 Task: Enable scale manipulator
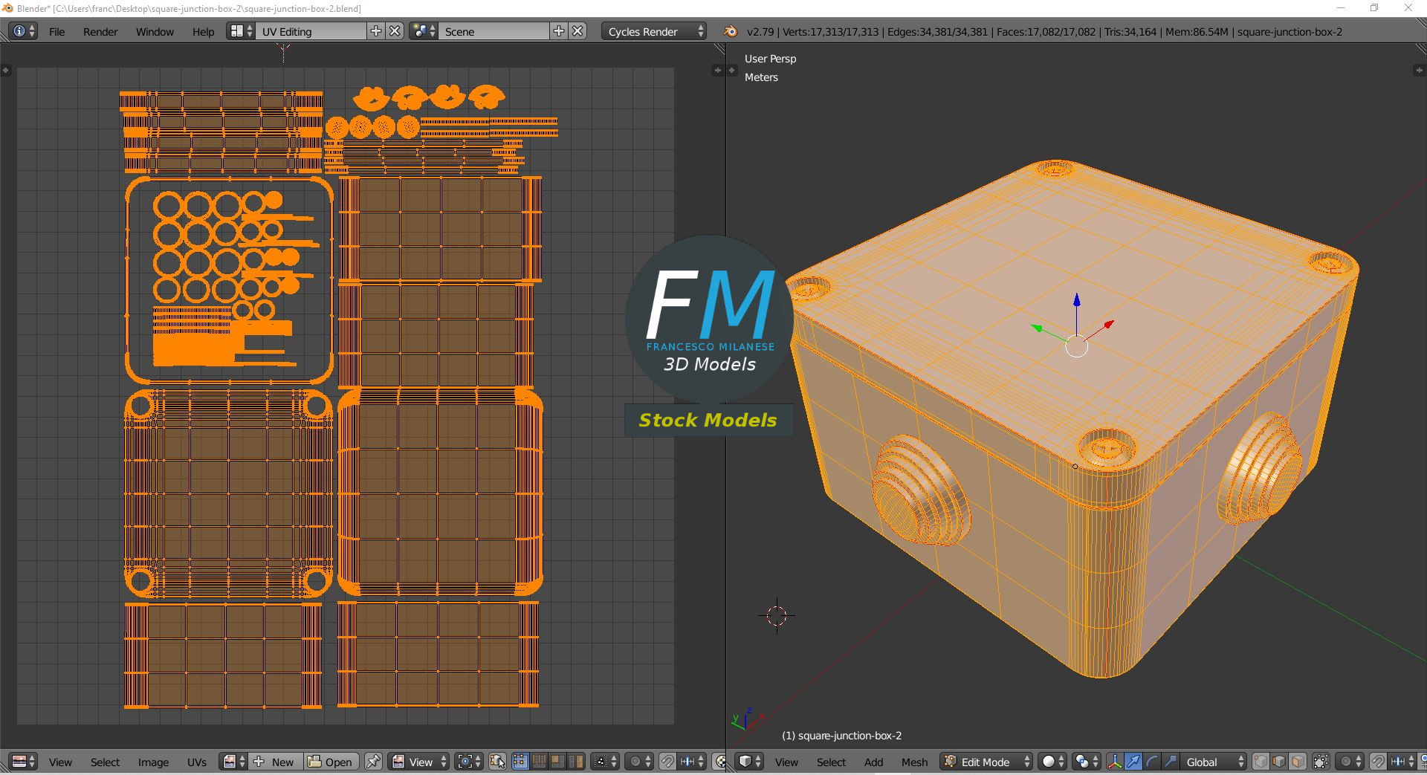coord(1171,762)
